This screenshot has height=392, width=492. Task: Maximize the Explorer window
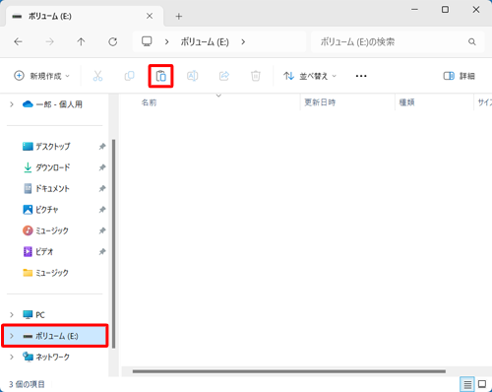tap(445, 10)
